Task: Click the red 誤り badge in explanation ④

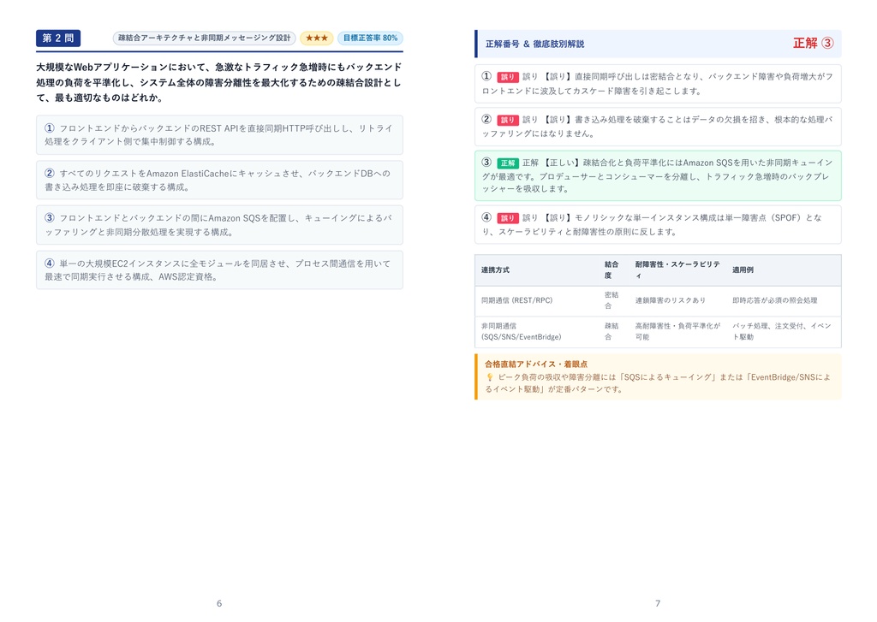Action: (507, 218)
